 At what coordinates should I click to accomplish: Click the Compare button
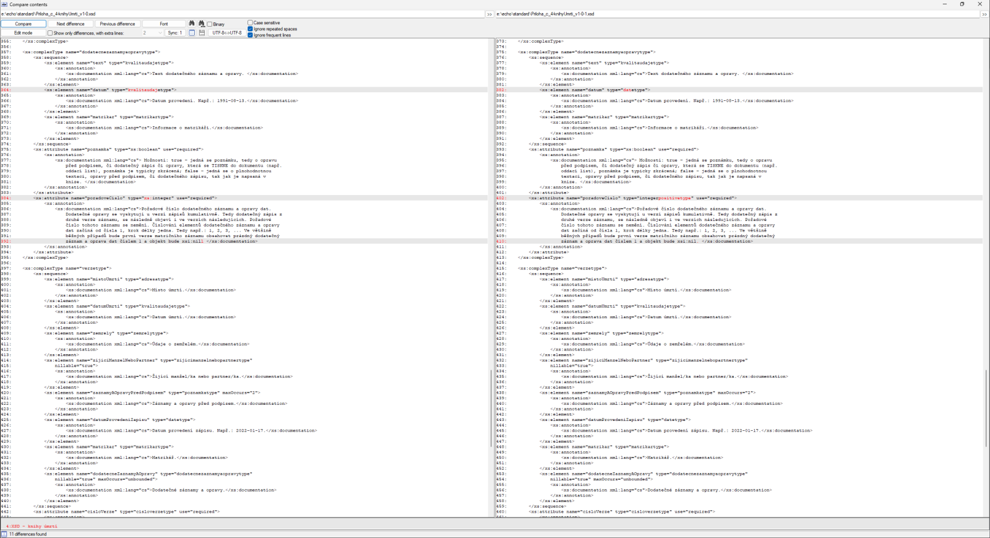[x=24, y=24]
